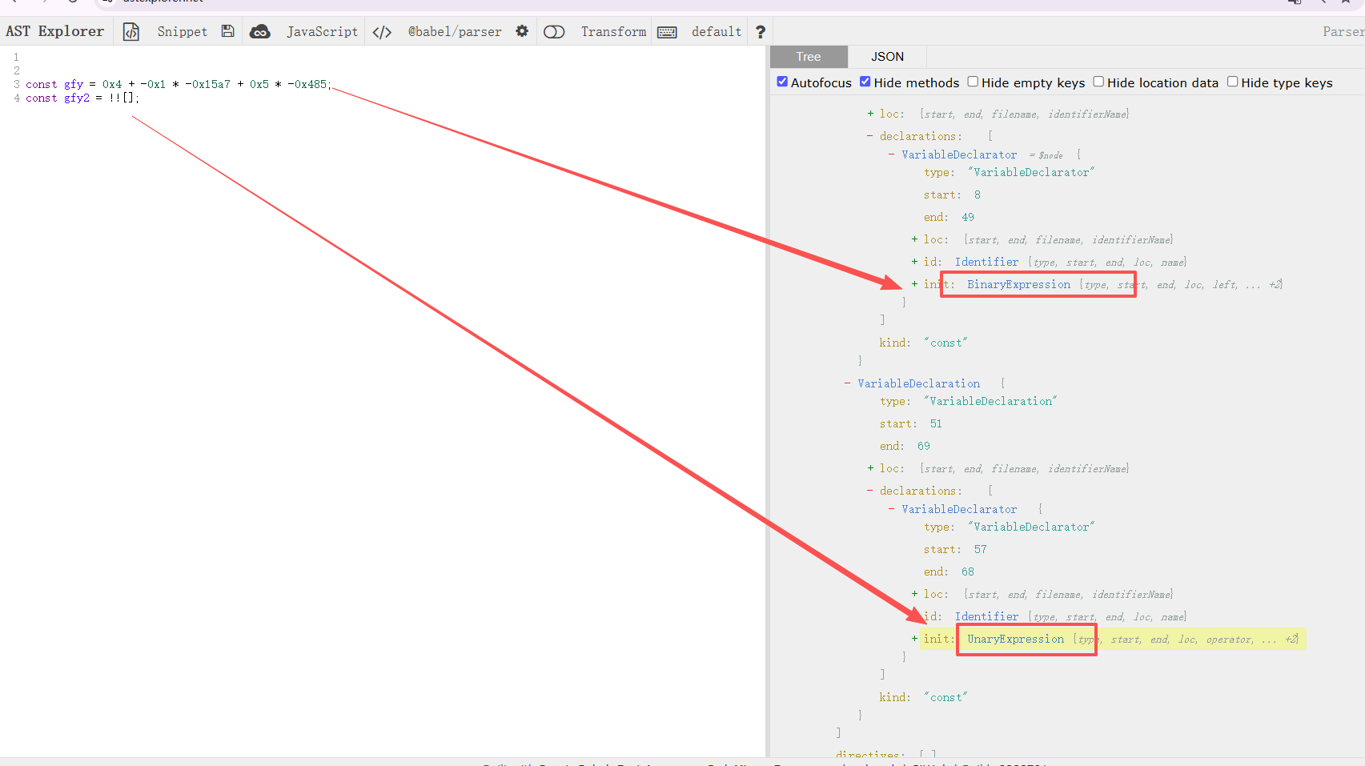Image resolution: width=1365 pixels, height=766 pixels.
Task: Open parser settings gear icon
Action: (x=522, y=31)
